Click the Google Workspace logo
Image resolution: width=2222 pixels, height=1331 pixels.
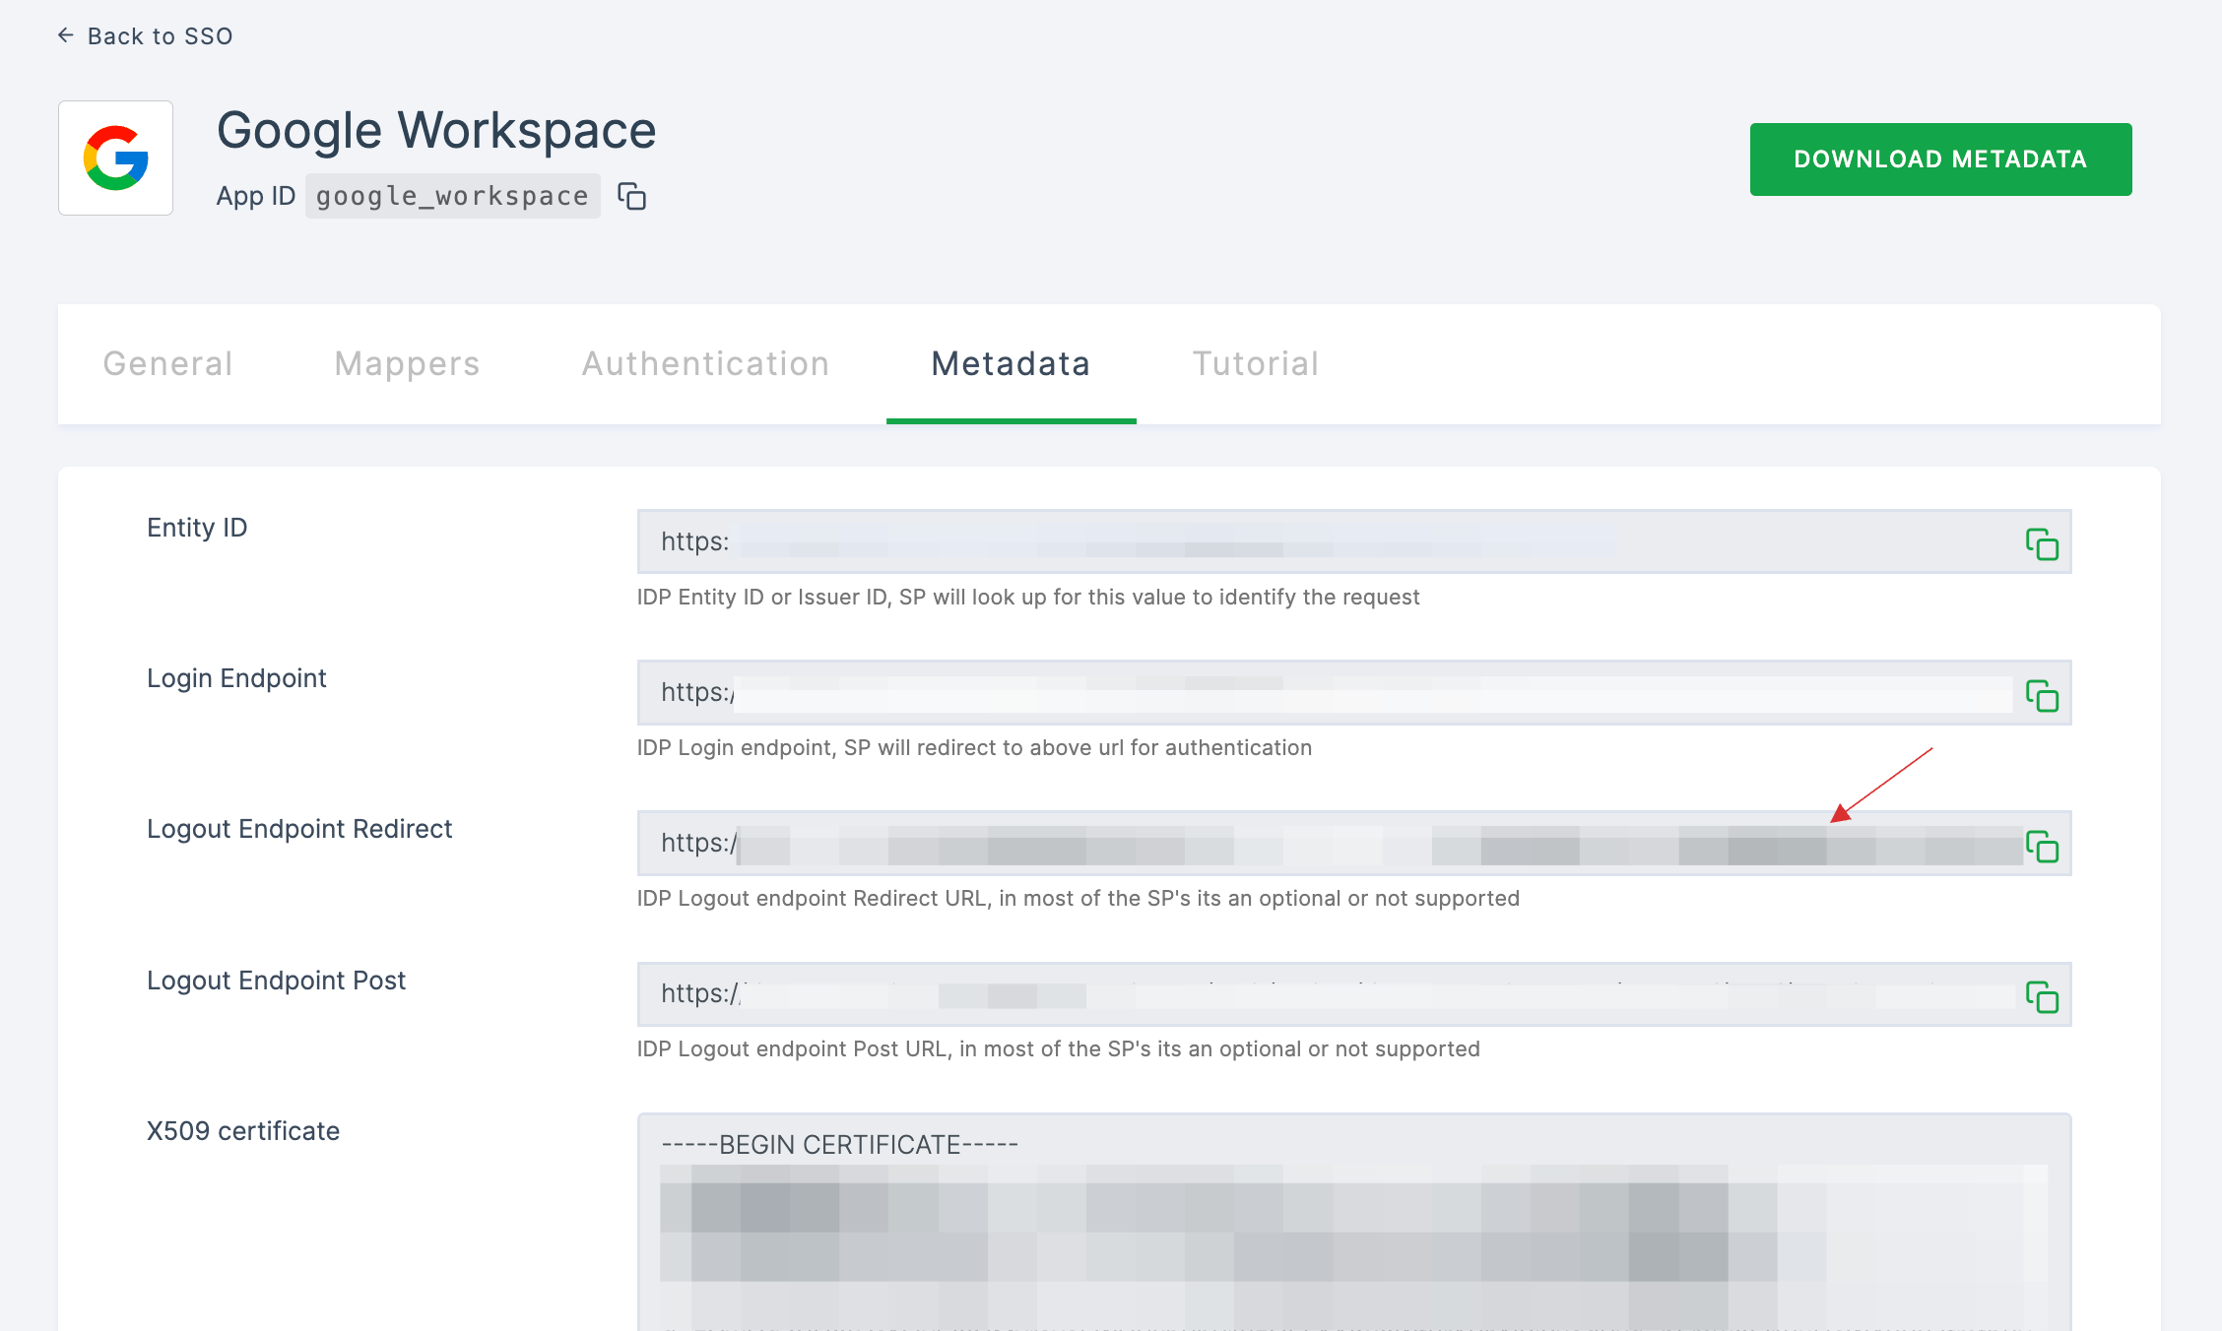click(x=115, y=158)
